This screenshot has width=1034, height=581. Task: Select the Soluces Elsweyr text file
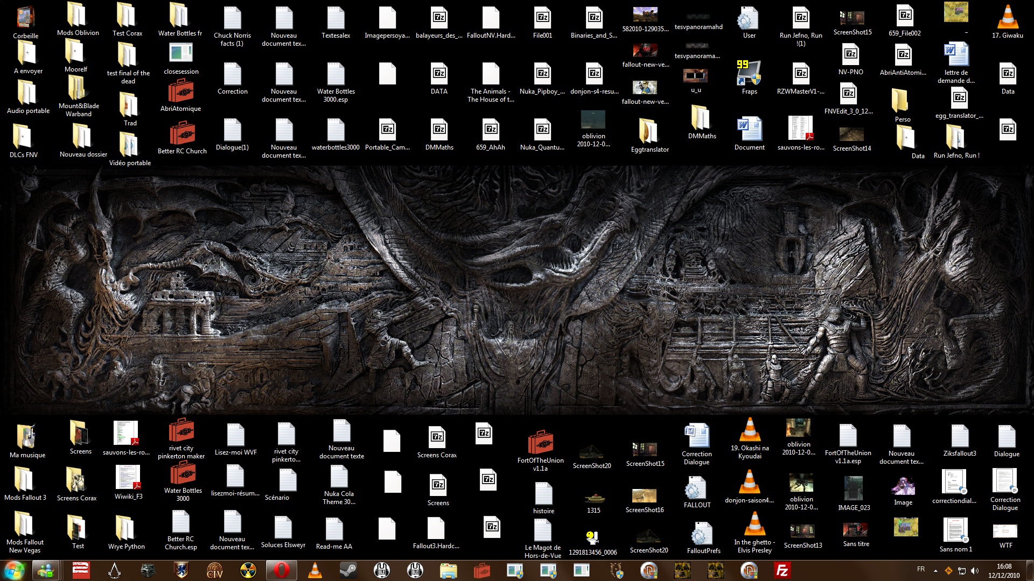click(283, 533)
